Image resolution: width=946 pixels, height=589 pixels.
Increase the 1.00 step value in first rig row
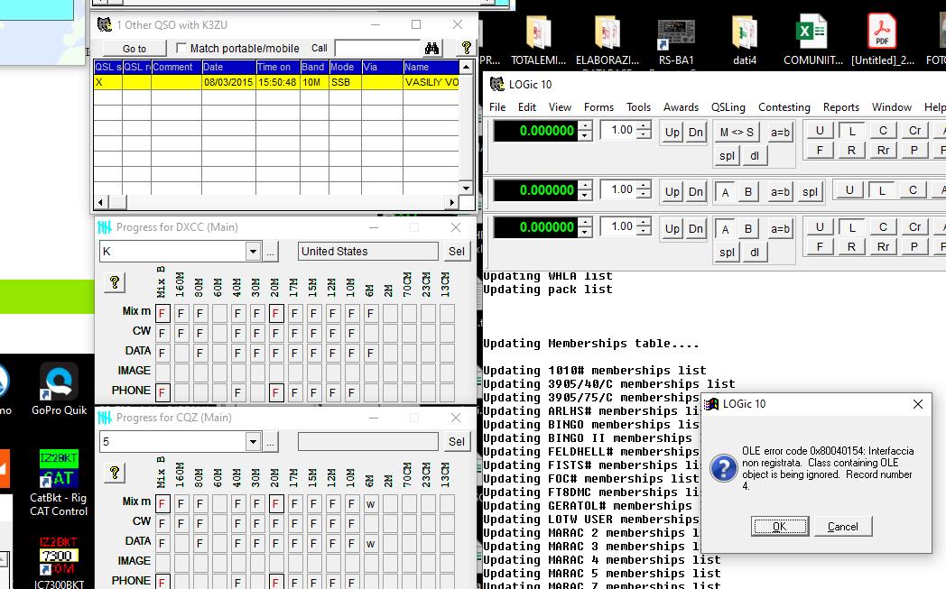644,125
